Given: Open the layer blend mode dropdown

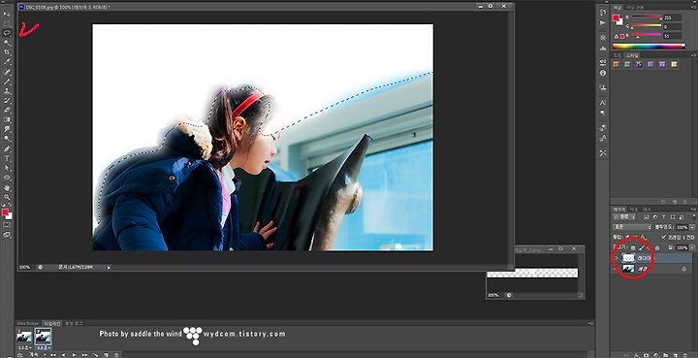Looking at the screenshot, I should 632,227.
